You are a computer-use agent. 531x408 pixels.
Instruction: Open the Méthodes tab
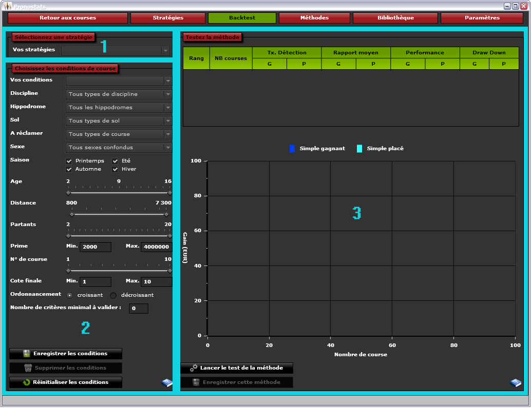(x=315, y=18)
